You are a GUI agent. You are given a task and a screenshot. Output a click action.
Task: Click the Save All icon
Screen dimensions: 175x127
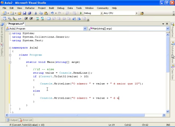tap(30, 13)
